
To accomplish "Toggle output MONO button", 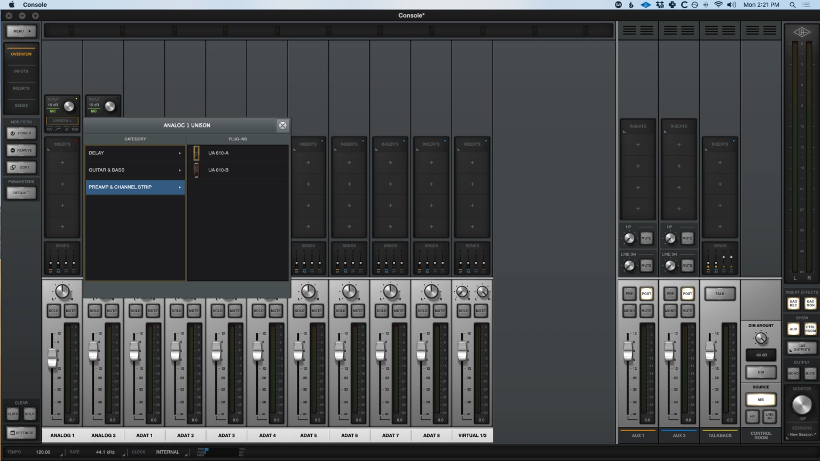I will click(793, 373).
